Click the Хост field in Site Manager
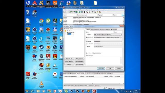 click(x=104, y=32)
